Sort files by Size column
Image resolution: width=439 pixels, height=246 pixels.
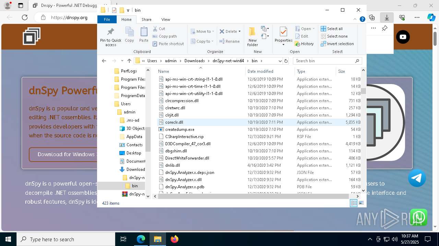pyautogui.click(x=348, y=71)
